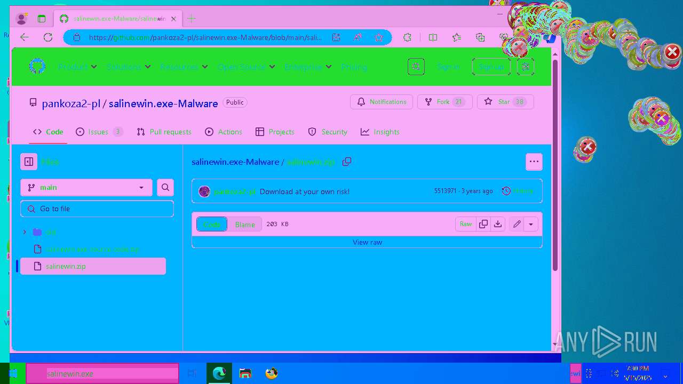
Task: Fork the repository
Action: (445, 102)
